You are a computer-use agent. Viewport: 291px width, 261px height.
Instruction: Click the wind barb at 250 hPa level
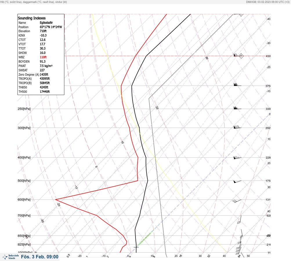[237, 108]
